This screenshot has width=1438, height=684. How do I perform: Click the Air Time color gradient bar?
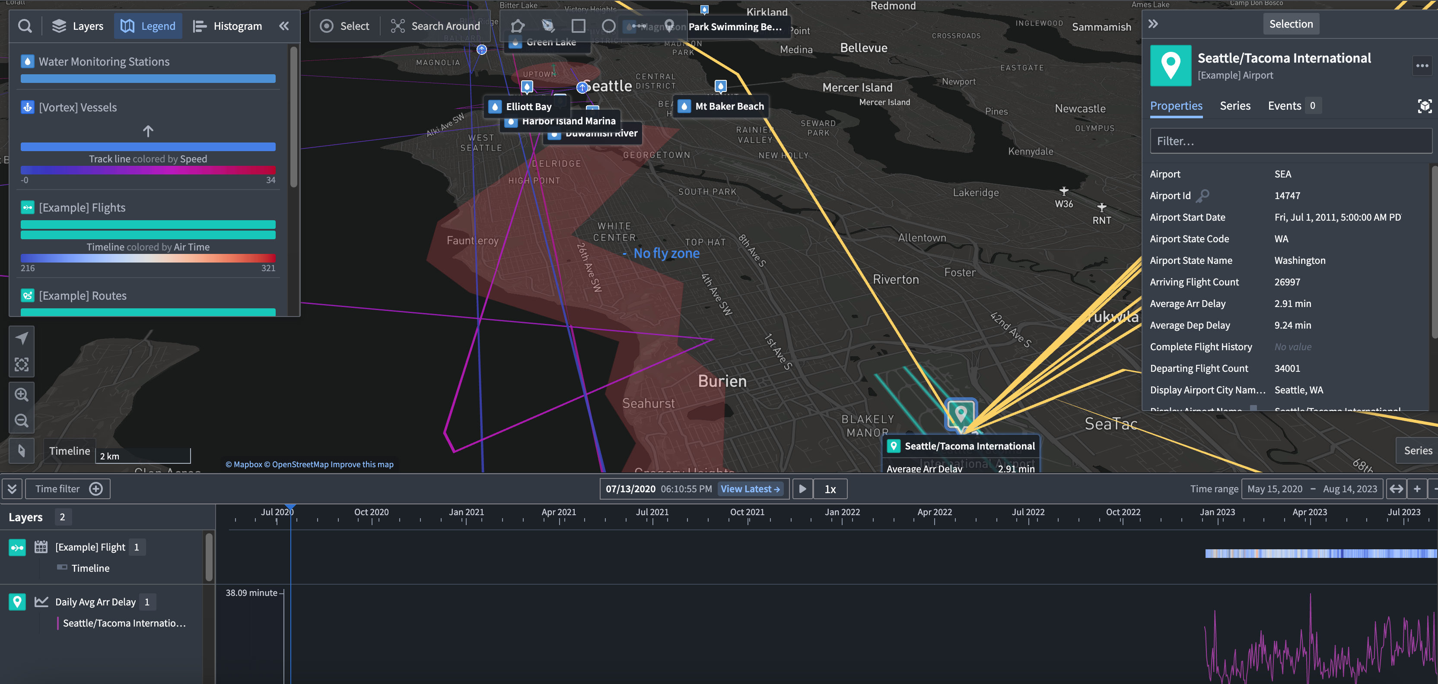click(x=148, y=258)
